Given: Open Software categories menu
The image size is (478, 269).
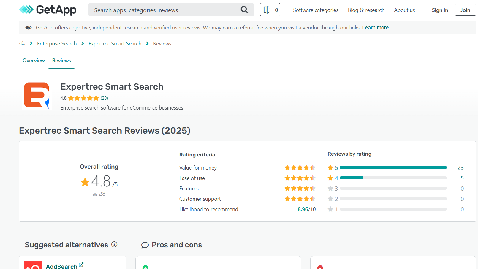Looking at the screenshot, I should (315, 10).
